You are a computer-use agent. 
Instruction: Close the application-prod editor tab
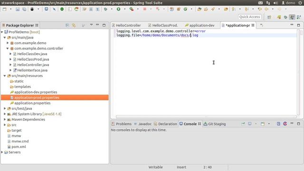(x=253, y=25)
